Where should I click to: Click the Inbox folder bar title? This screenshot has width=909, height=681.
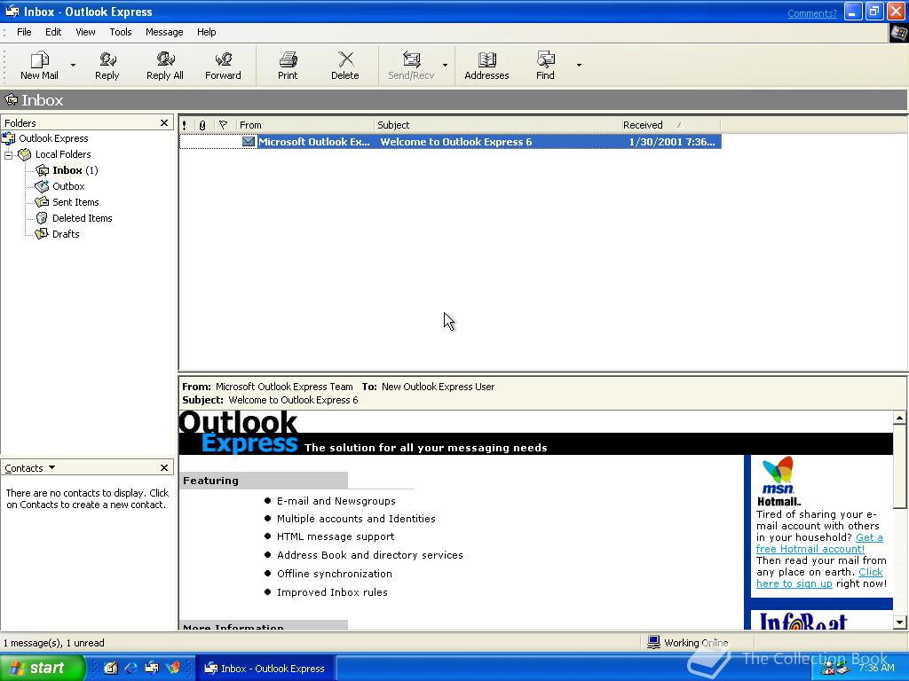point(42,100)
